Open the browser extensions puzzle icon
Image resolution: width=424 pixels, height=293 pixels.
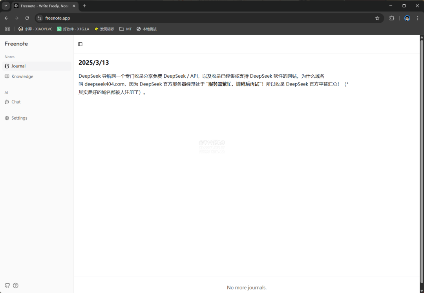391,18
